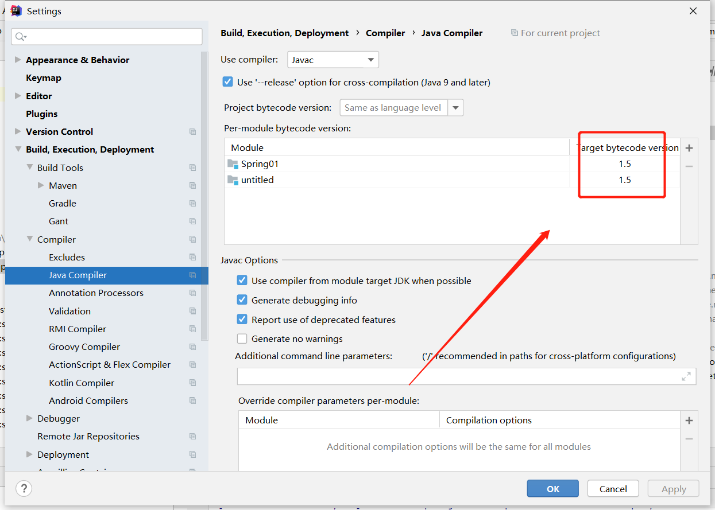
Task: Click the Compiler breadcrumb link
Action: [385, 33]
